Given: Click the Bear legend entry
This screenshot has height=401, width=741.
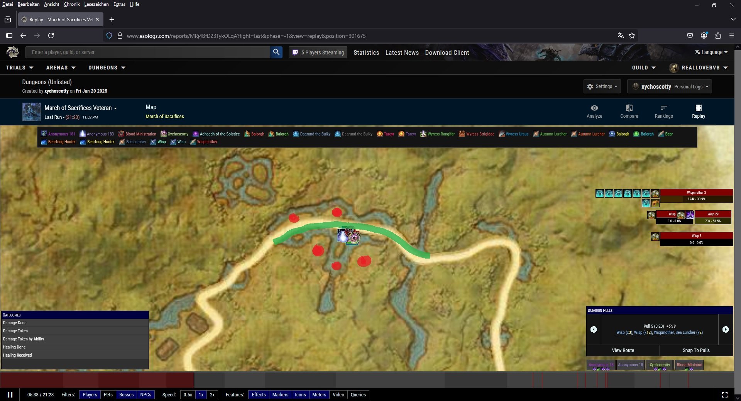Looking at the screenshot, I should (665, 134).
